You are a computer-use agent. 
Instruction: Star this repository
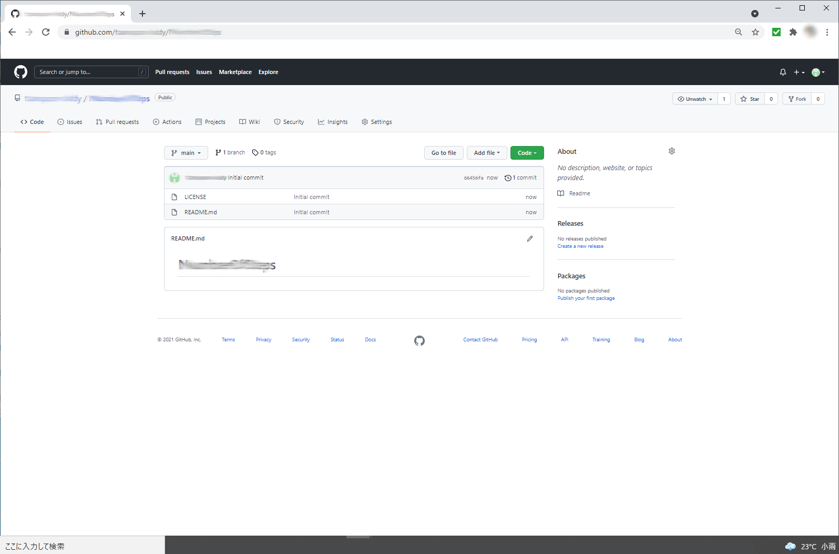(750, 99)
